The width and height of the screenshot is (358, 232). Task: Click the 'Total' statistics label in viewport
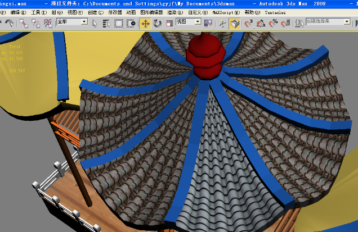15,47
